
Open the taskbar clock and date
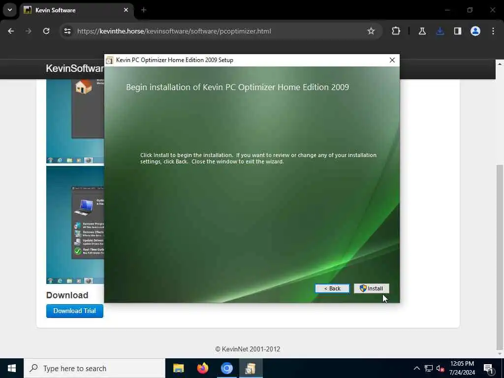462,368
